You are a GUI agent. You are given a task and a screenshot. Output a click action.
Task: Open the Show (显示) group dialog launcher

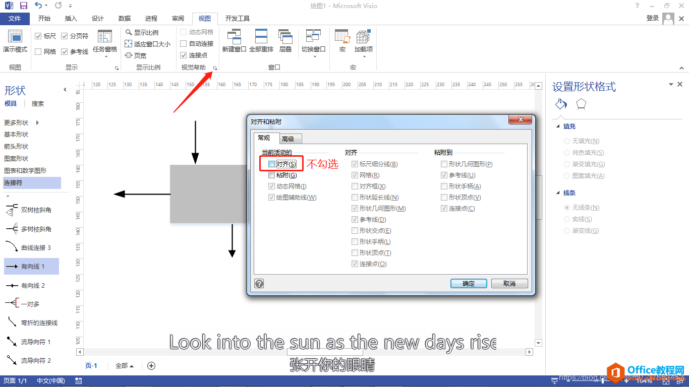(117, 68)
